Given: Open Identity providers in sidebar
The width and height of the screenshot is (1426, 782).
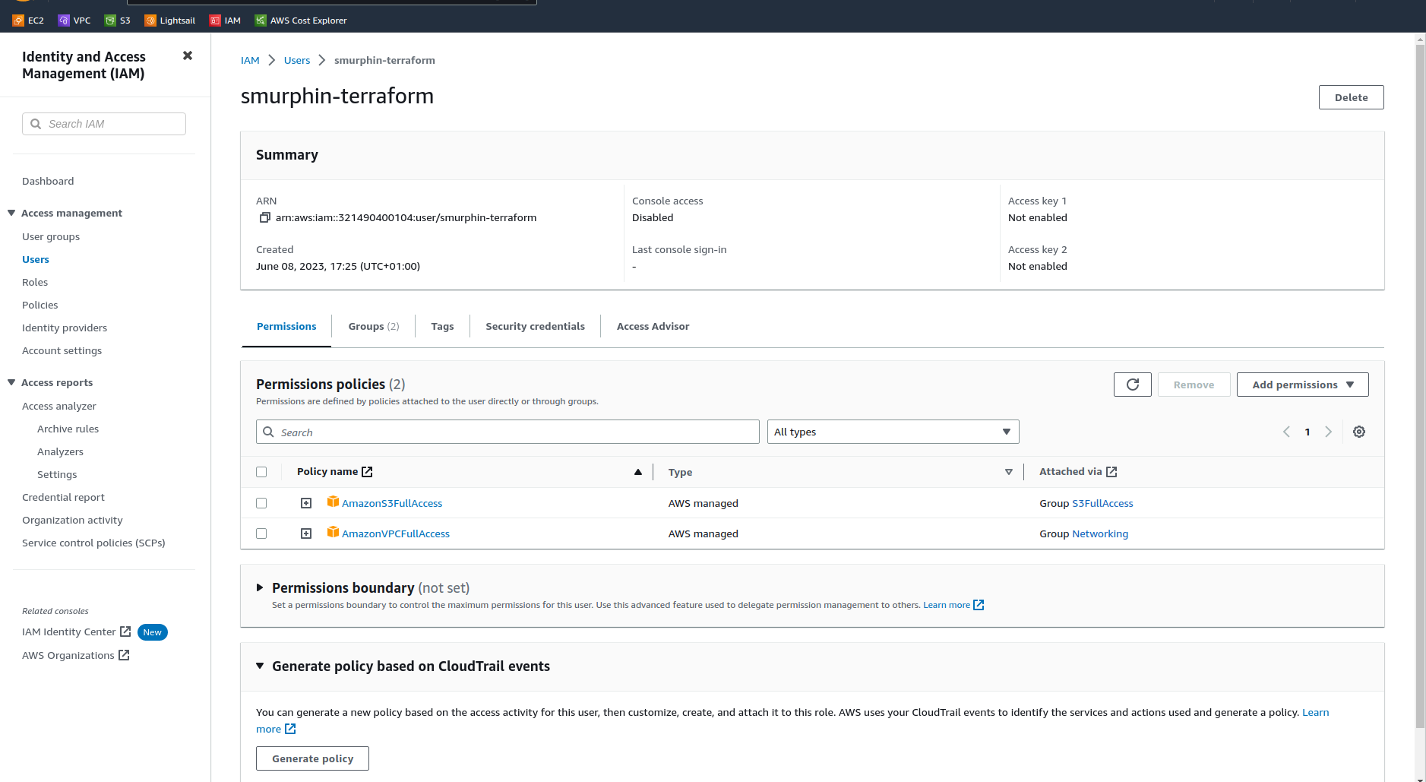Looking at the screenshot, I should [x=65, y=328].
